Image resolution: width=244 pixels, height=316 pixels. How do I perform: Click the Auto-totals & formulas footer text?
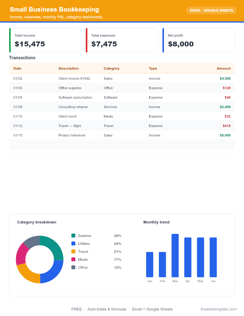(x=107, y=309)
